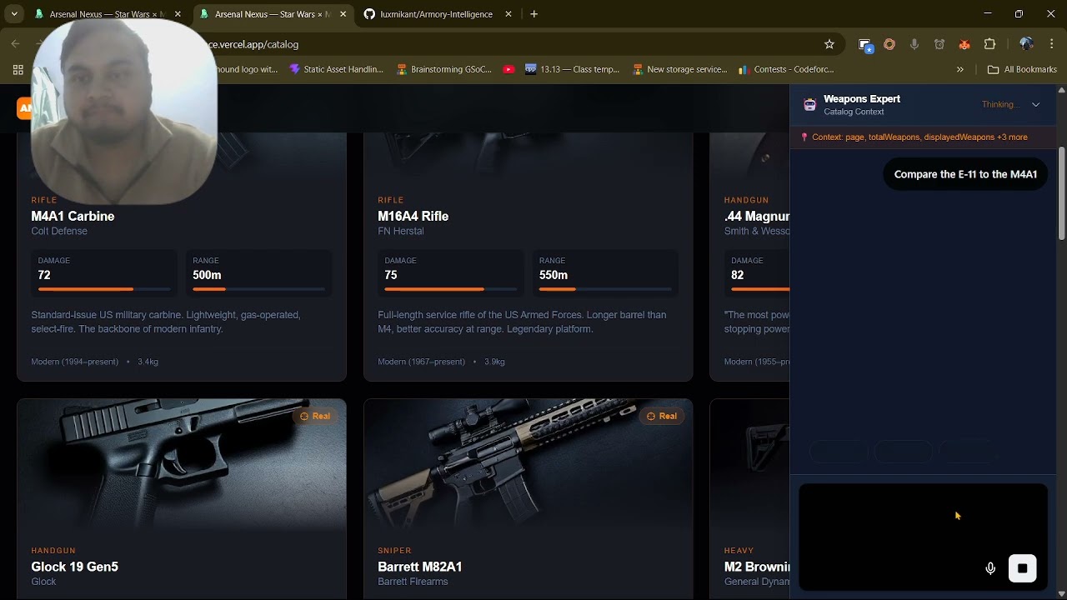
Task: Click the .44 Magnum card title
Action: point(756,216)
